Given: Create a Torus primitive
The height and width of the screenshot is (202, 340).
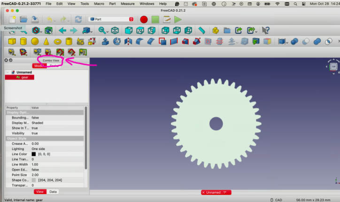Looking at the screenshot, I should click(x=57, y=41).
